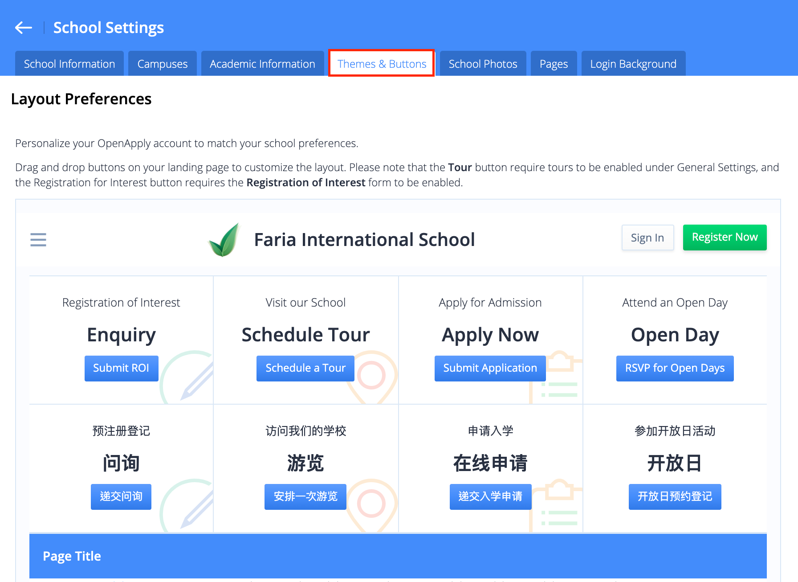Click the Schedule a Tour button

pyautogui.click(x=305, y=368)
